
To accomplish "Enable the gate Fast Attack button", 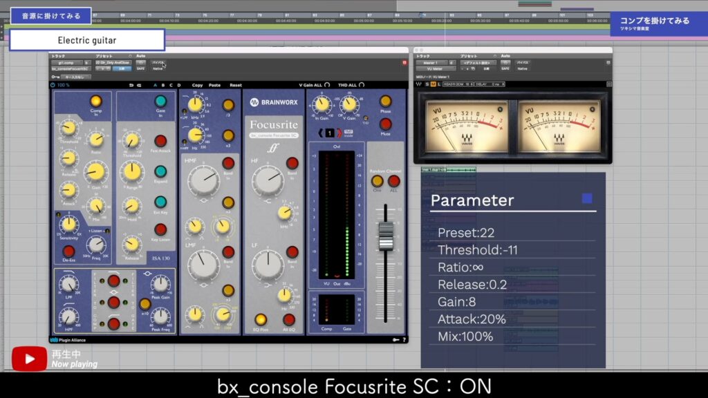I will point(160,141).
